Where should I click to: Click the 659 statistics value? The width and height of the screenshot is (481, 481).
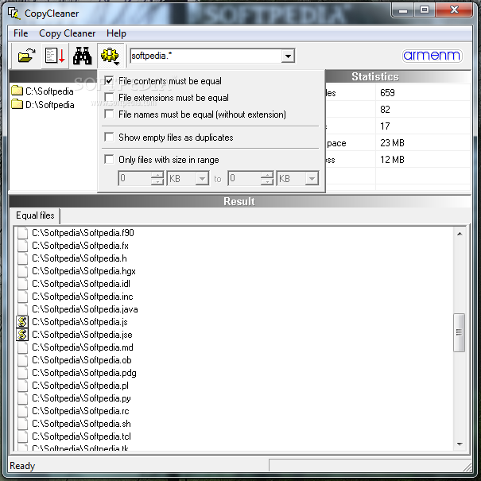[387, 93]
